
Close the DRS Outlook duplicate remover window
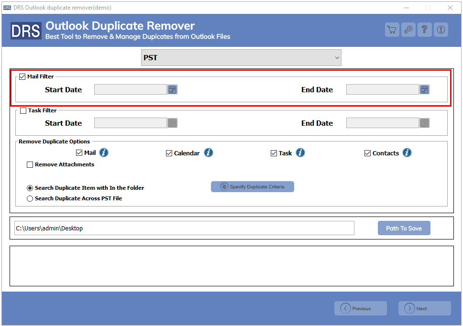tap(450, 8)
